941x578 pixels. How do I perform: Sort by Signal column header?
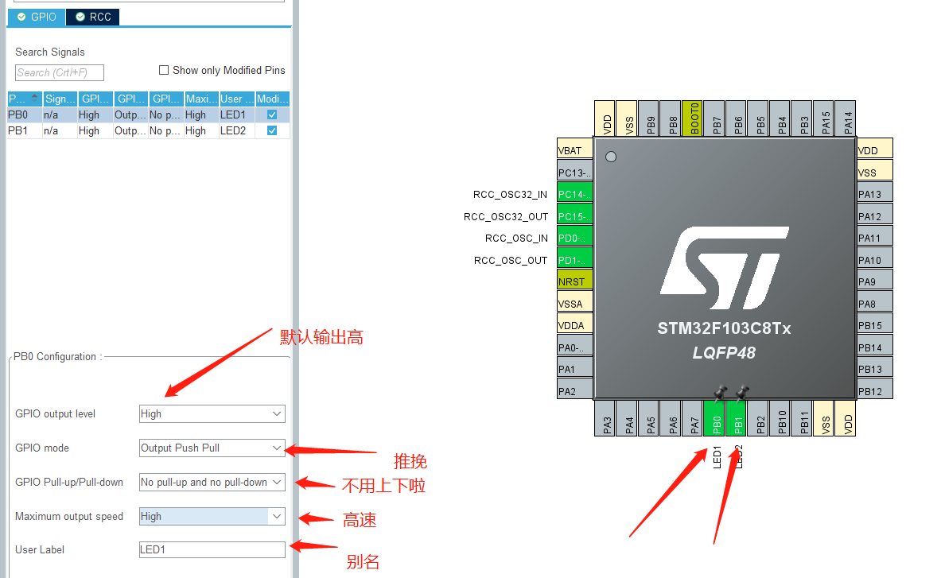point(60,99)
